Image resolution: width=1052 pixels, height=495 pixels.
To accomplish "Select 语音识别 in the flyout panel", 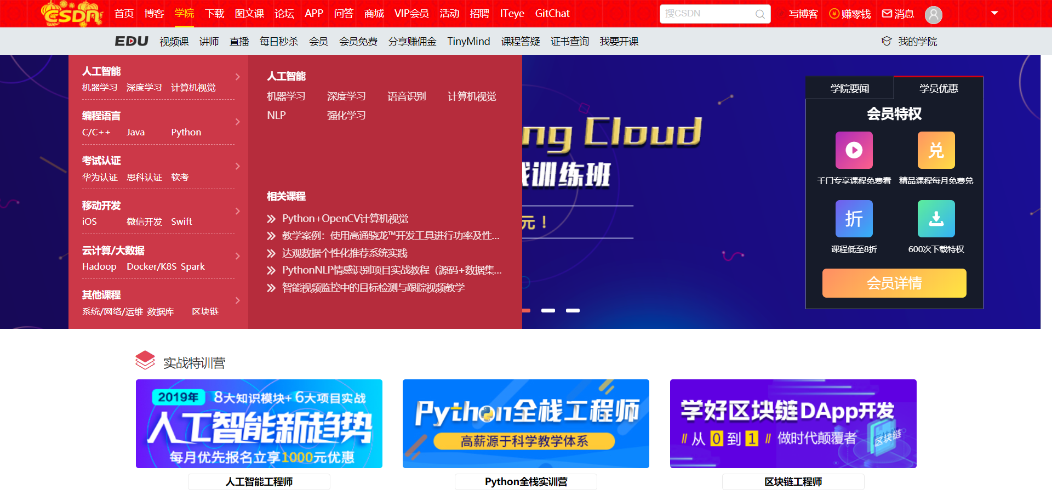I will click(407, 96).
